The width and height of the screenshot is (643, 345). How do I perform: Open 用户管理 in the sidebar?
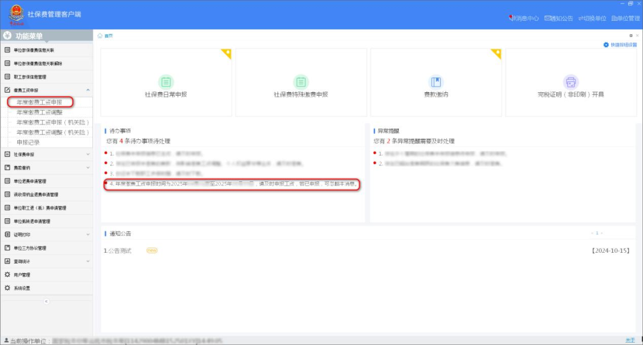[x=21, y=275]
